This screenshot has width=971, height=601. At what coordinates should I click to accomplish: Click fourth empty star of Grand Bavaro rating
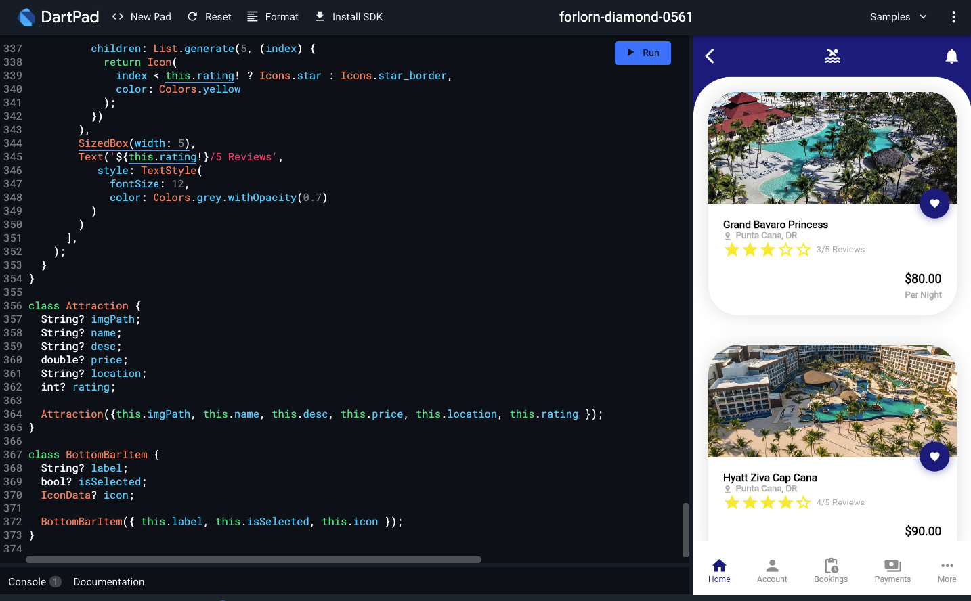(x=785, y=250)
